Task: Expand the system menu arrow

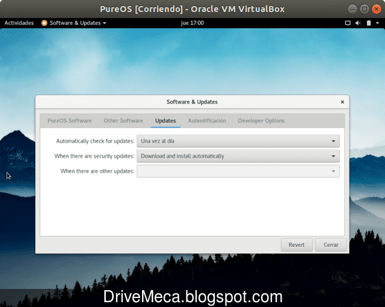Action: click(378, 23)
